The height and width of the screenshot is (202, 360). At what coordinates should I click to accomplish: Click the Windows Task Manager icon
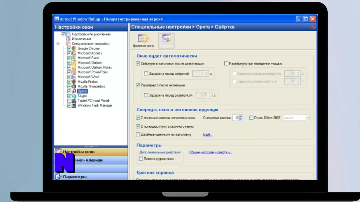(x=74, y=105)
